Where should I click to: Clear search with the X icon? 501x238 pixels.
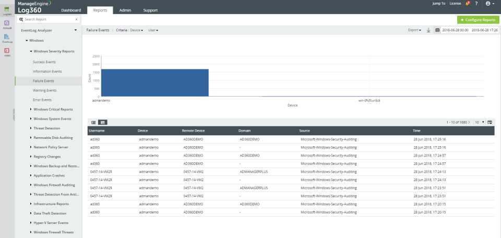point(76,19)
